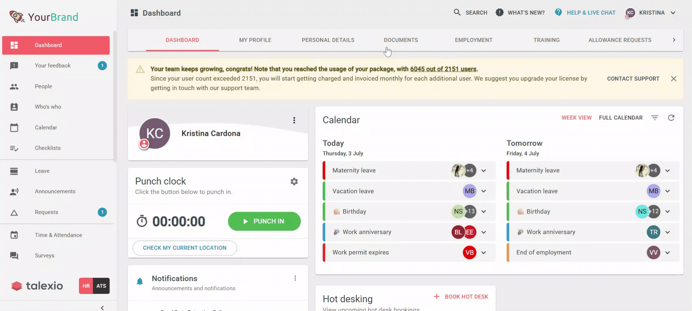Click the Requests count badge
Screen dimensions: 692x311
(102, 212)
